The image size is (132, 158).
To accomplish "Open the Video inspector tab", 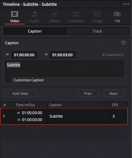I will pyautogui.click(x=15, y=17).
